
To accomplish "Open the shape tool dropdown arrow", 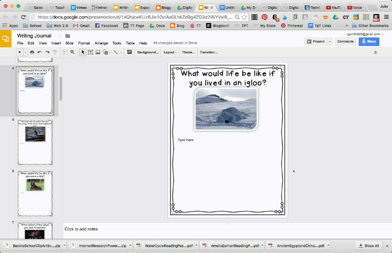I will click(110, 53).
